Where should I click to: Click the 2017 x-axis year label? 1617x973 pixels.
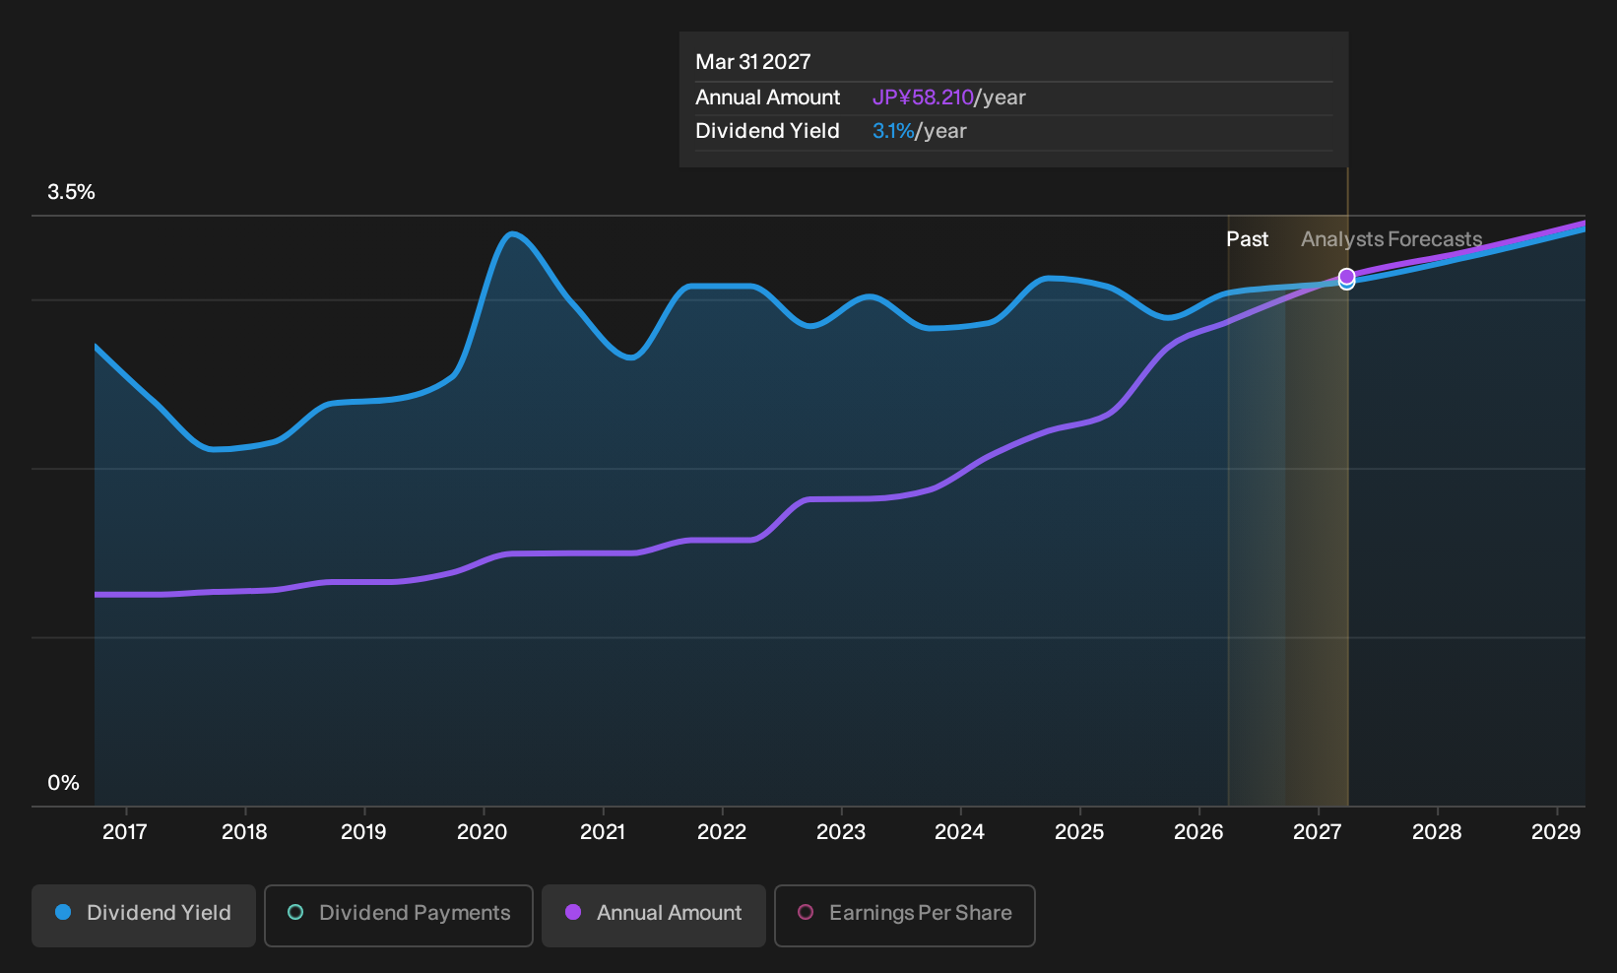(125, 832)
